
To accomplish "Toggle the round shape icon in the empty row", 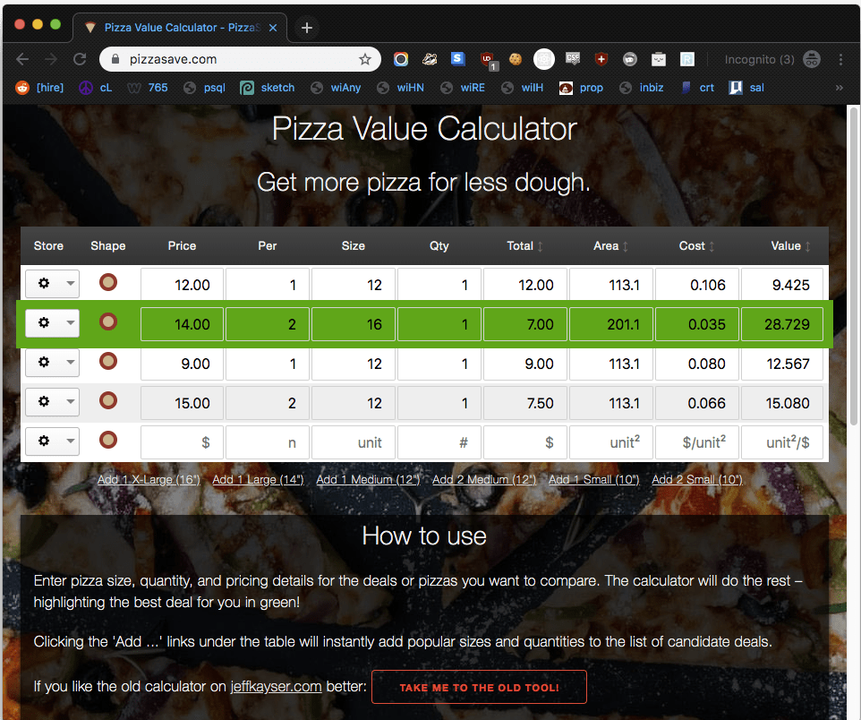I will pyautogui.click(x=108, y=441).
